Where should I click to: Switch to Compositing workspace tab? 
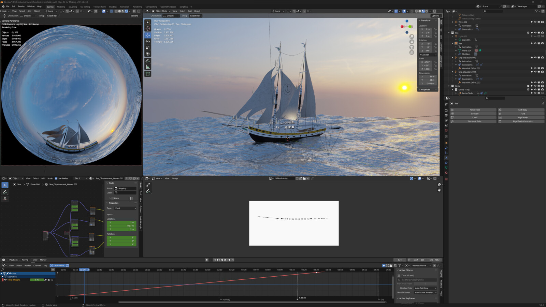[x=151, y=7]
